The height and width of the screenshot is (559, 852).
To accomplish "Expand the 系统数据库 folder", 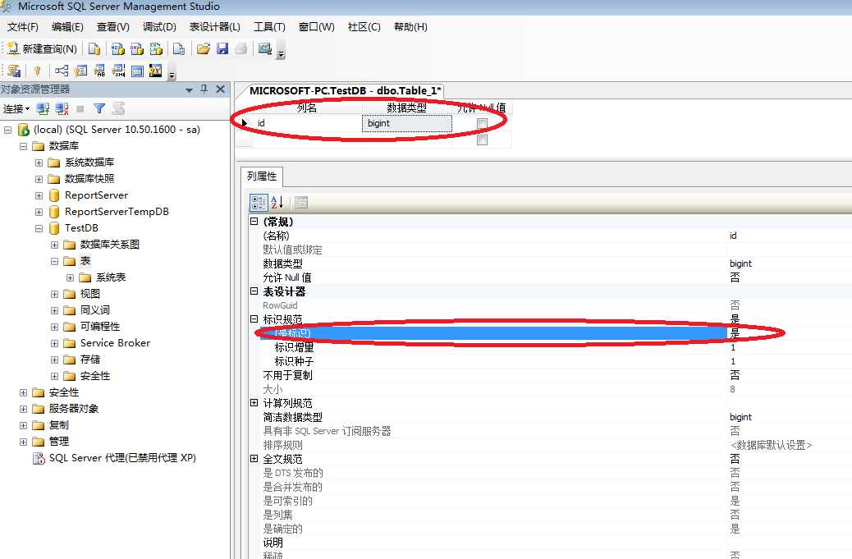I will point(39,163).
